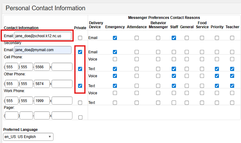This screenshot has height=143, width=241.
Task: Uncheck Staff for primary email row
Action: coord(174,38)
